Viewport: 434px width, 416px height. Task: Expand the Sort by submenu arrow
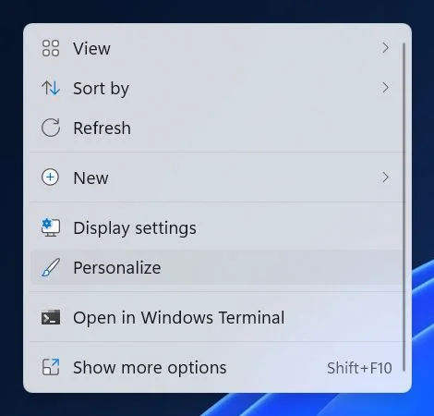click(x=385, y=88)
